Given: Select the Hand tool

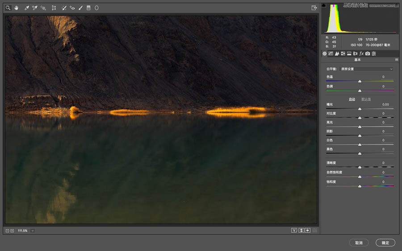Looking at the screenshot, I should click(x=17, y=8).
